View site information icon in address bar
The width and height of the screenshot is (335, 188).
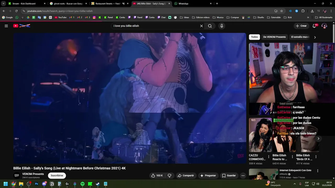coord(24,11)
